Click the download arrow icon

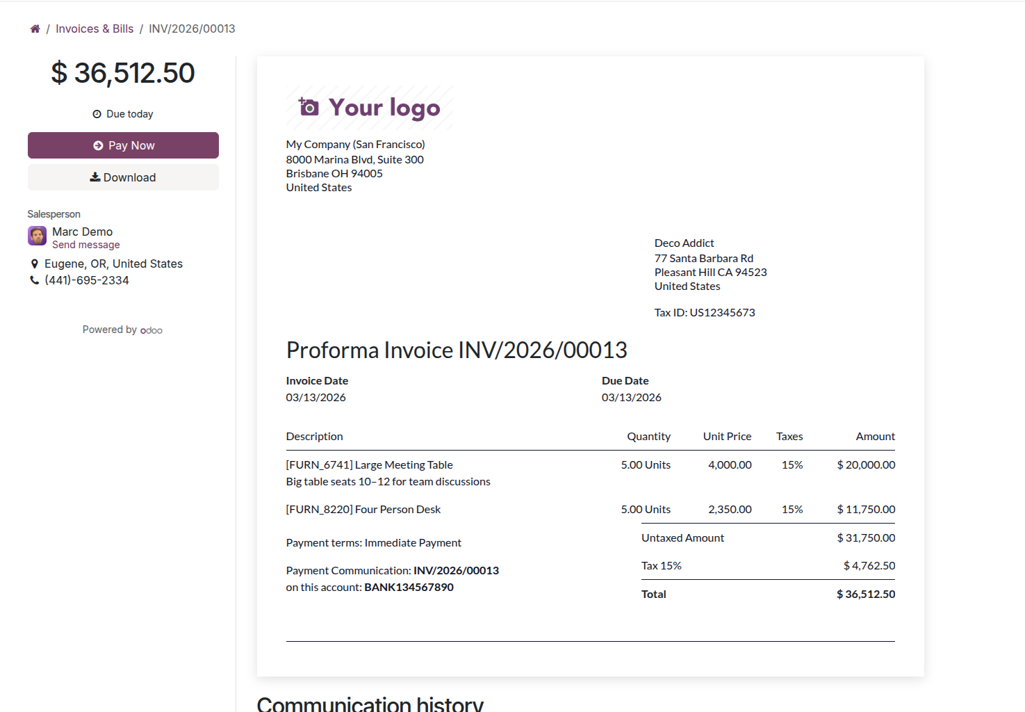click(x=95, y=177)
